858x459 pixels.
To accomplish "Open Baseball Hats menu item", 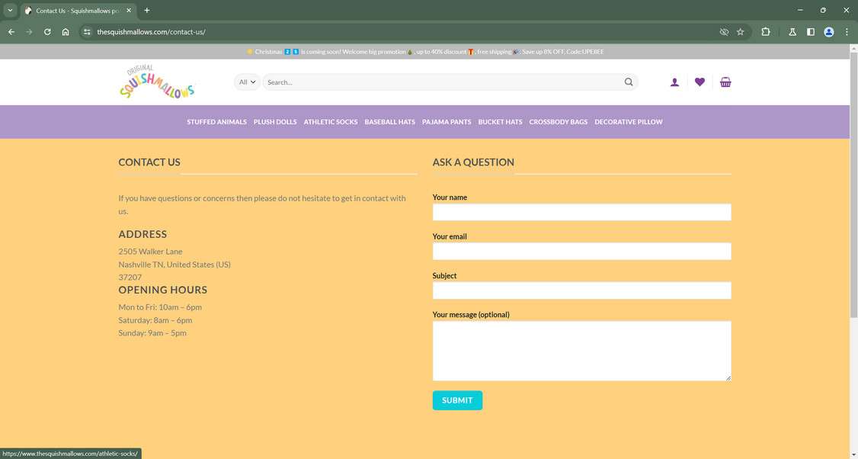I will click(x=389, y=121).
